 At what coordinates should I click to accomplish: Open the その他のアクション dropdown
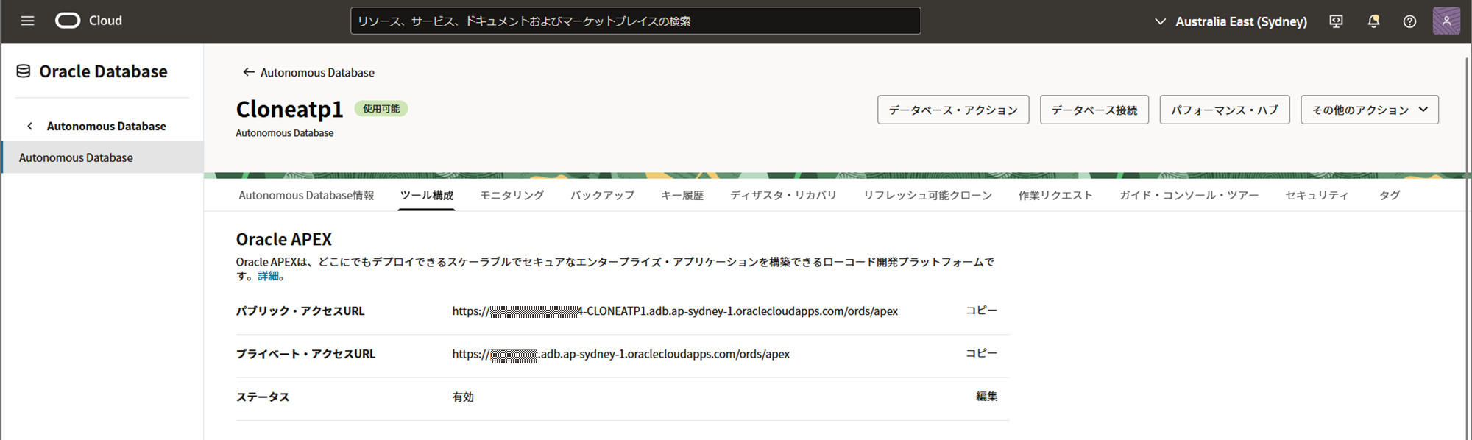pos(1370,110)
